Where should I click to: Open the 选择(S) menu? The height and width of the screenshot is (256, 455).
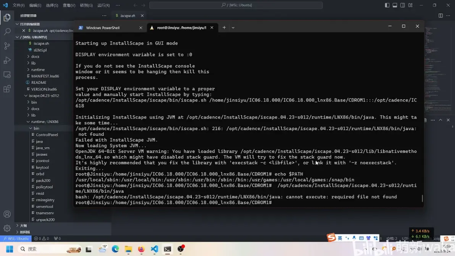pyautogui.click(x=52, y=5)
